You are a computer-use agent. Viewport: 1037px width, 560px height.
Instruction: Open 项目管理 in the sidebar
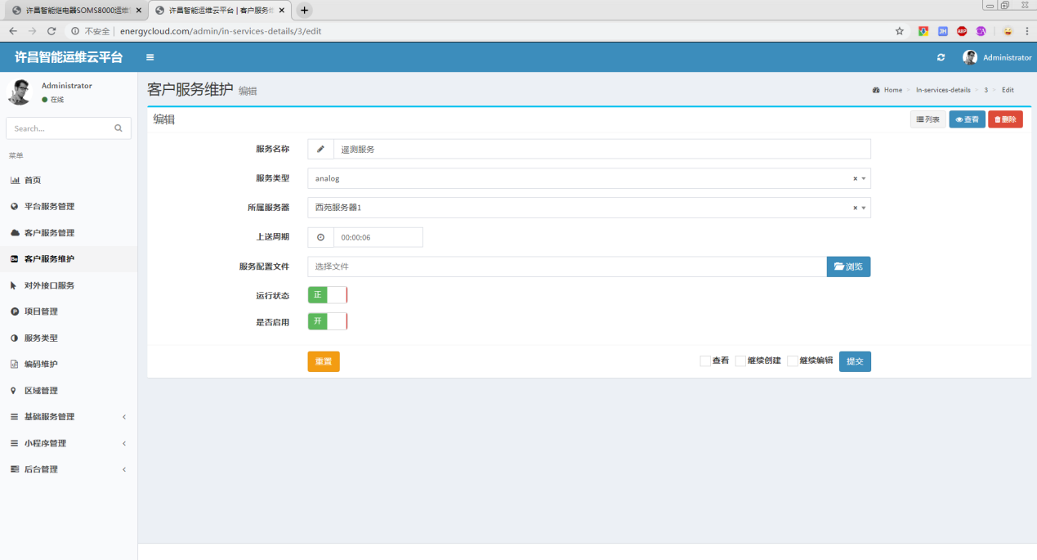coord(41,311)
